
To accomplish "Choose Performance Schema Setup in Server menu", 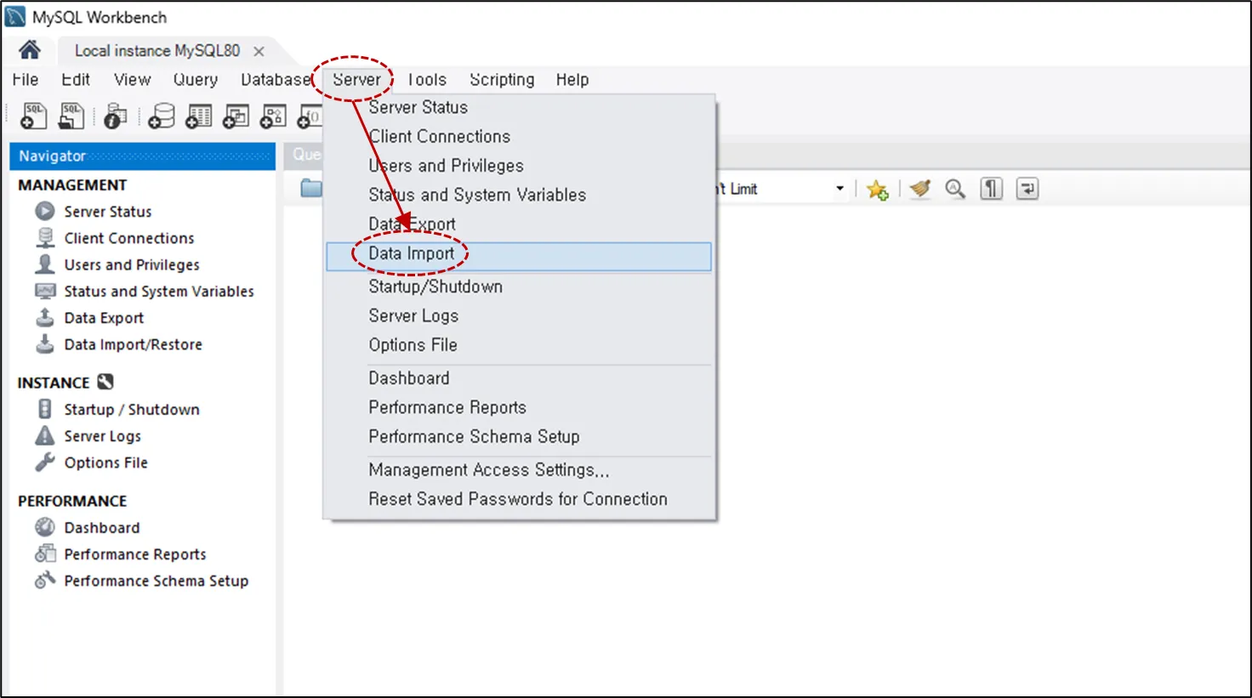I will pos(519,436).
